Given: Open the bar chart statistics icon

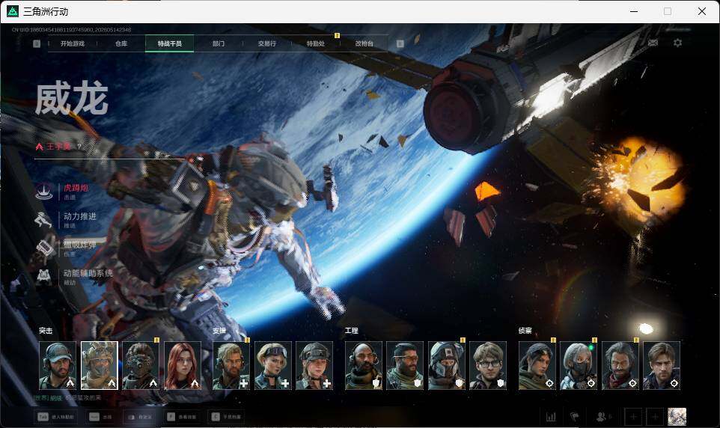Looking at the screenshot, I should 551,417.
